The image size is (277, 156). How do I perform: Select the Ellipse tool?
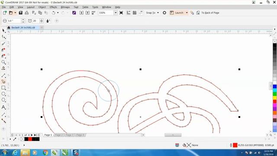[x=3, y=94]
